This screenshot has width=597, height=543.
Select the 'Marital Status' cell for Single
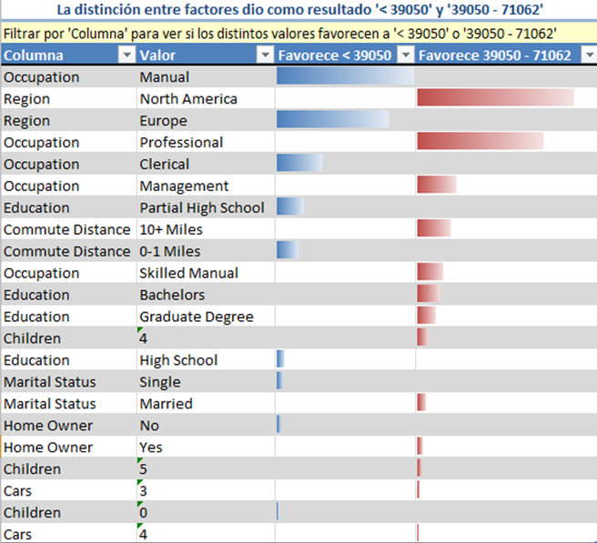click(x=49, y=383)
